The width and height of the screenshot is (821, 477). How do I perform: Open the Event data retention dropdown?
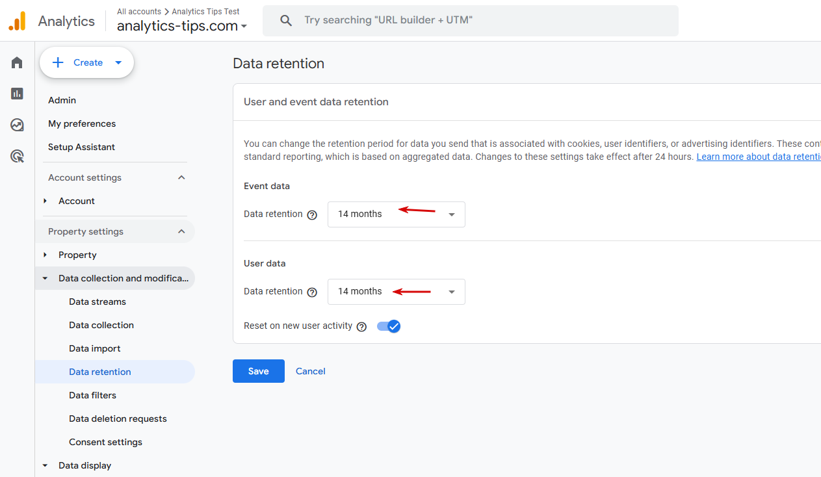[x=396, y=214]
